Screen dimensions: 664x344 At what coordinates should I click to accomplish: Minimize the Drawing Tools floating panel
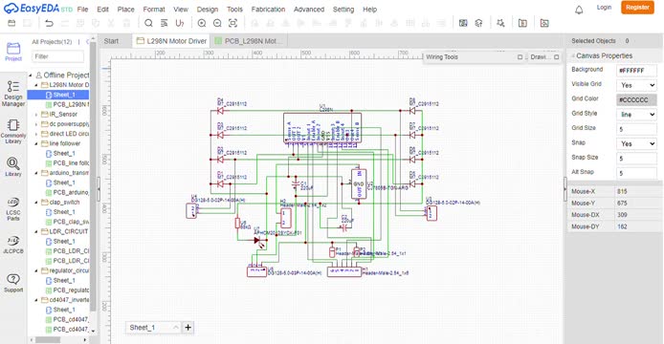pyautogui.click(x=557, y=56)
